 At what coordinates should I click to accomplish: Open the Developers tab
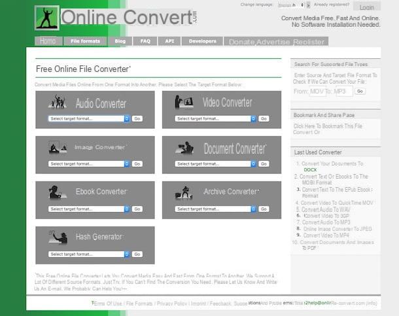203,41
